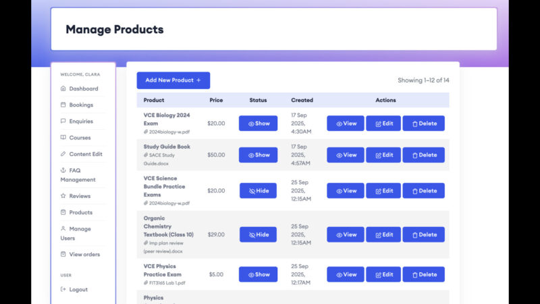This screenshot has width=540, height=304.
Task: Open View orders in the sidebar
Action: coord(80,255)
